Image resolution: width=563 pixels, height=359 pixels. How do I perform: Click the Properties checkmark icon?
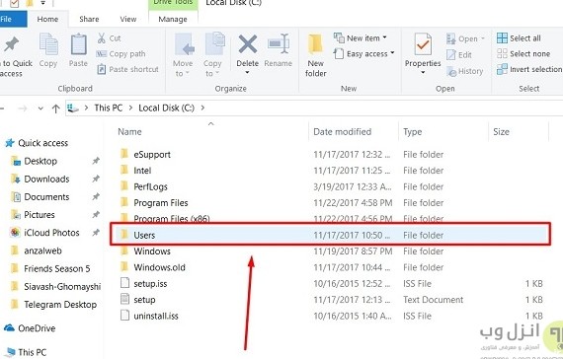point(423,44)
